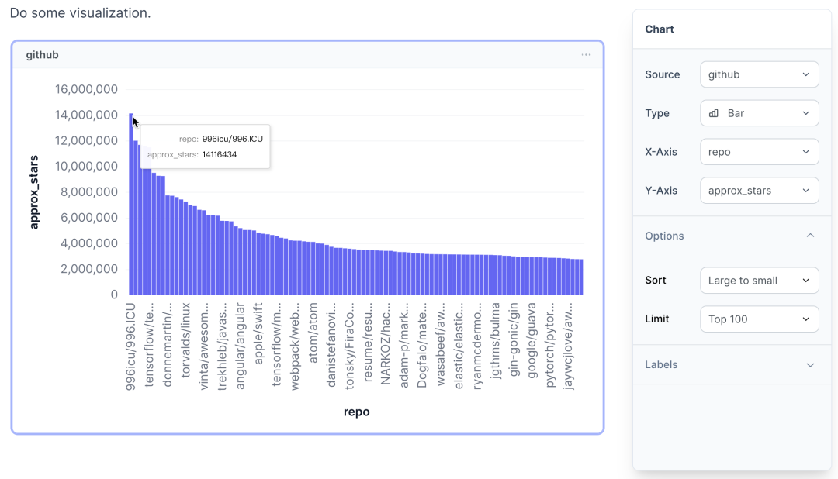
Task: Click the "Do some visualization." text
Action: (81, 13)
